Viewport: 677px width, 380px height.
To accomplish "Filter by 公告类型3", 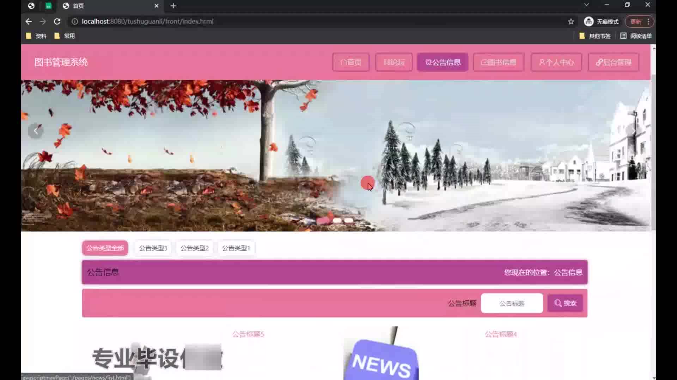I will point(153,248).
